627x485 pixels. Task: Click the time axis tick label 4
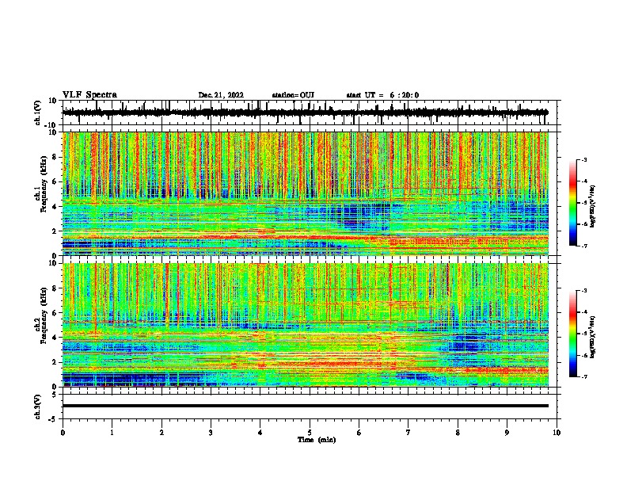[x=260, y=433]
